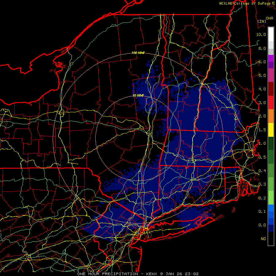Click the ND legend label

point(263,239)
